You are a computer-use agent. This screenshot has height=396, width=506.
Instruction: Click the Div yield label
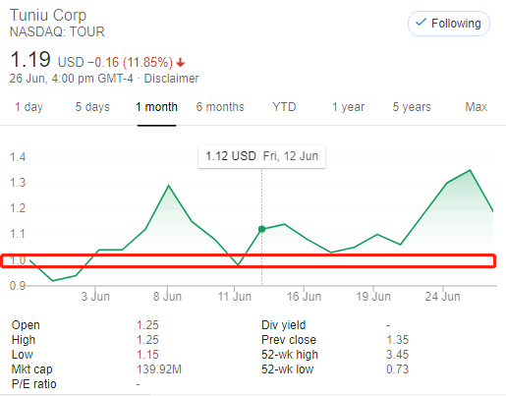pos(284,325)
